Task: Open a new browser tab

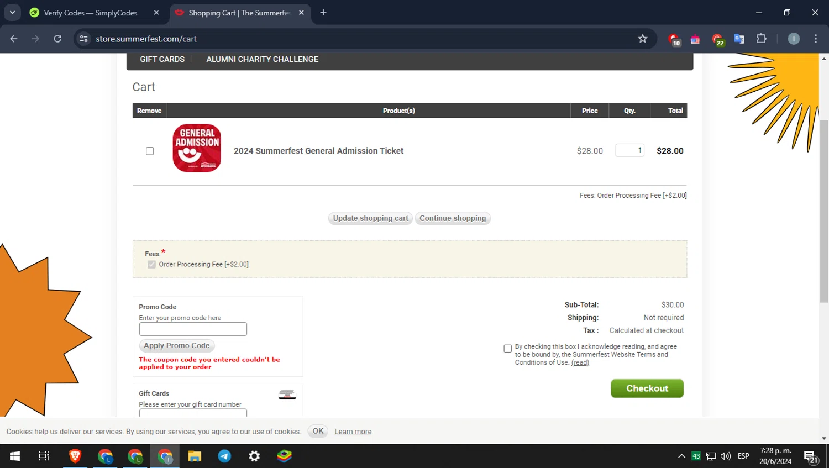Action: pos(323,13)
